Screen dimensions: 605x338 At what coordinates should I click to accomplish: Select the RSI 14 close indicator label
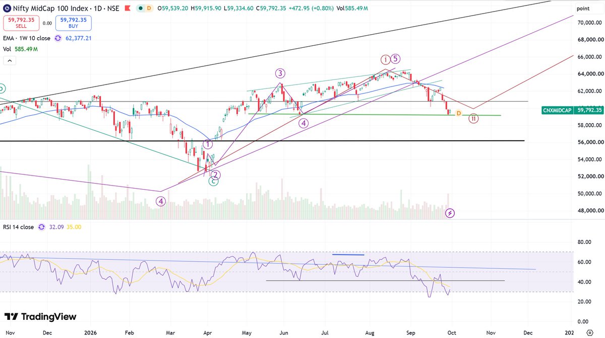pos(19,227)
